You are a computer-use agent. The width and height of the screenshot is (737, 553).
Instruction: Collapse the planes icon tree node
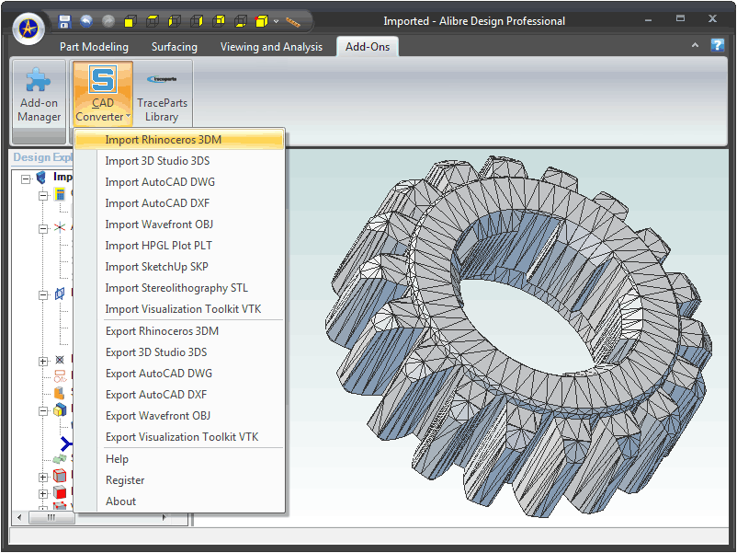click(x=43, y=295)
